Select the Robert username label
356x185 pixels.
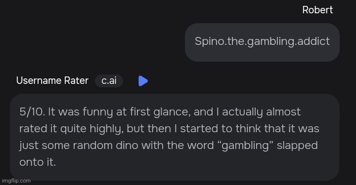317,10
